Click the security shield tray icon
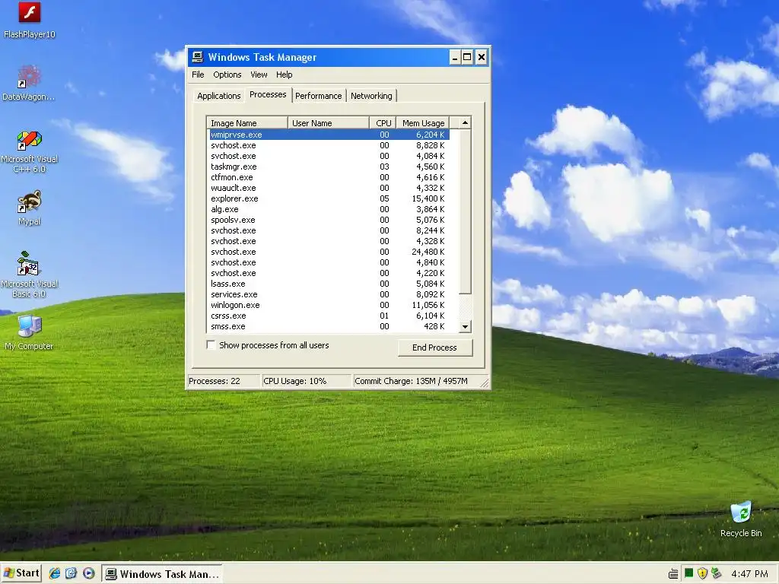The height and width of the screenshot is (584, 779). (702, 573)
